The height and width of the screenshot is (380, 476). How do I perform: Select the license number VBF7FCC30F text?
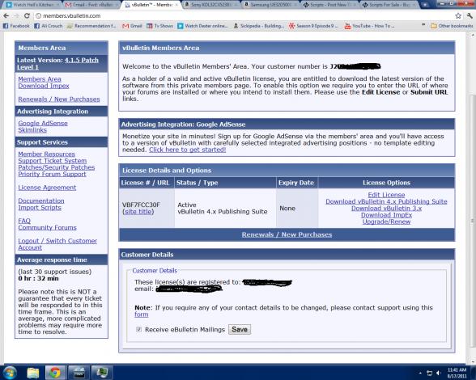141,205
